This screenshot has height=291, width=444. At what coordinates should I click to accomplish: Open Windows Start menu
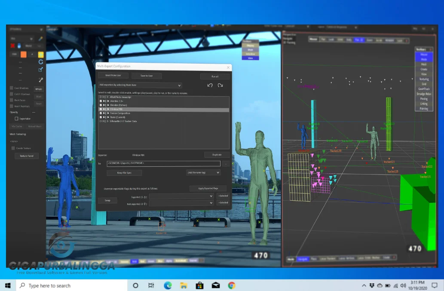tap(8, 285)
